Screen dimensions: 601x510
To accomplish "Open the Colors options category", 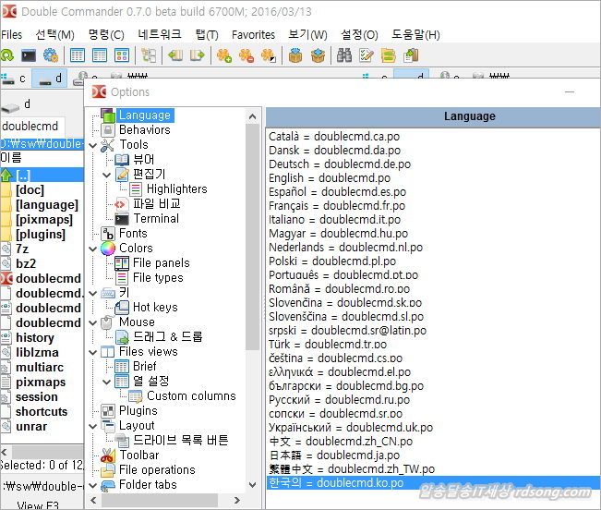I will click(136, 249).
